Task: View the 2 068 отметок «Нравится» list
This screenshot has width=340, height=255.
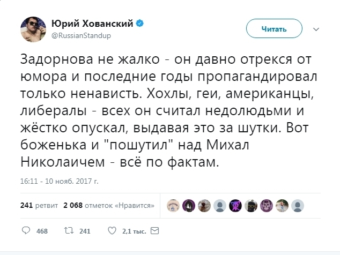Action: [109, 205]
